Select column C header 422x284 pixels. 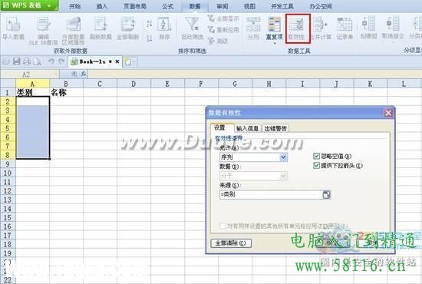[x=100, y=84]
